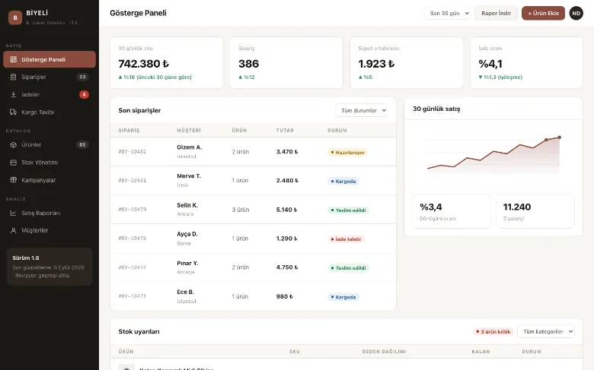Click the + Ürün Ekle button
Image resolution: width=594 pixels, height=370 pixels.
[543, 13]
